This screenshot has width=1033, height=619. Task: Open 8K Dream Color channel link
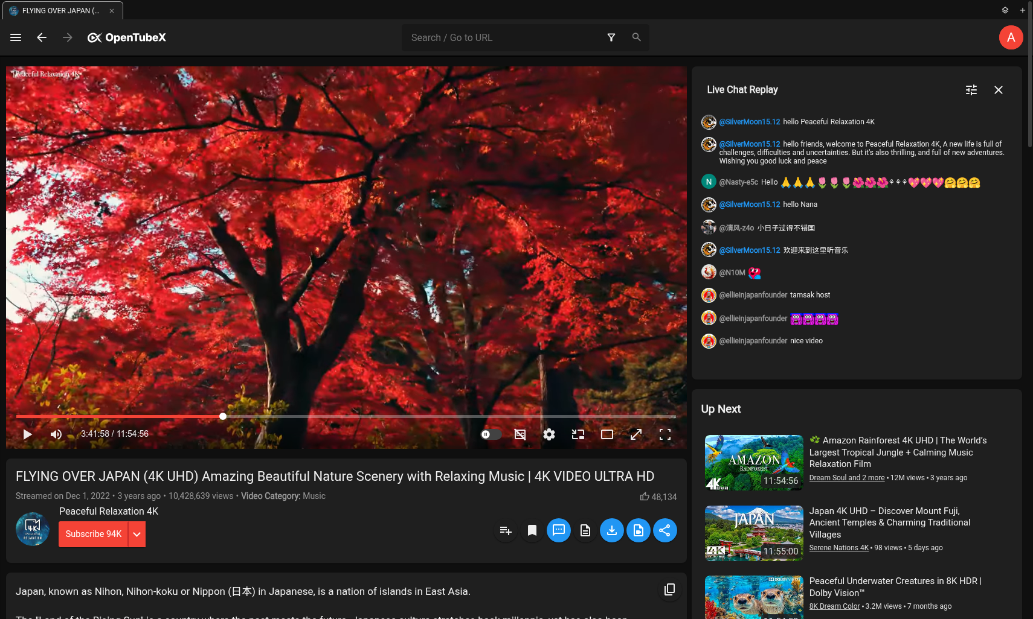(x=834, y=606)
